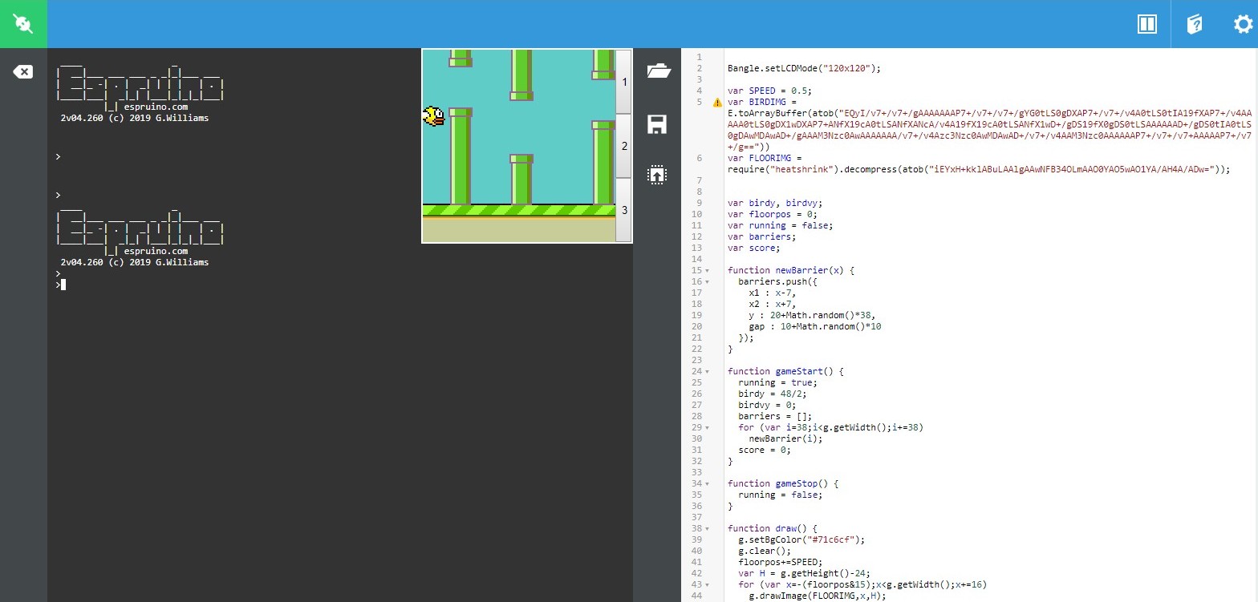Collapse function newBarrier fold arrow at line 15

click(x=707, y=271)
